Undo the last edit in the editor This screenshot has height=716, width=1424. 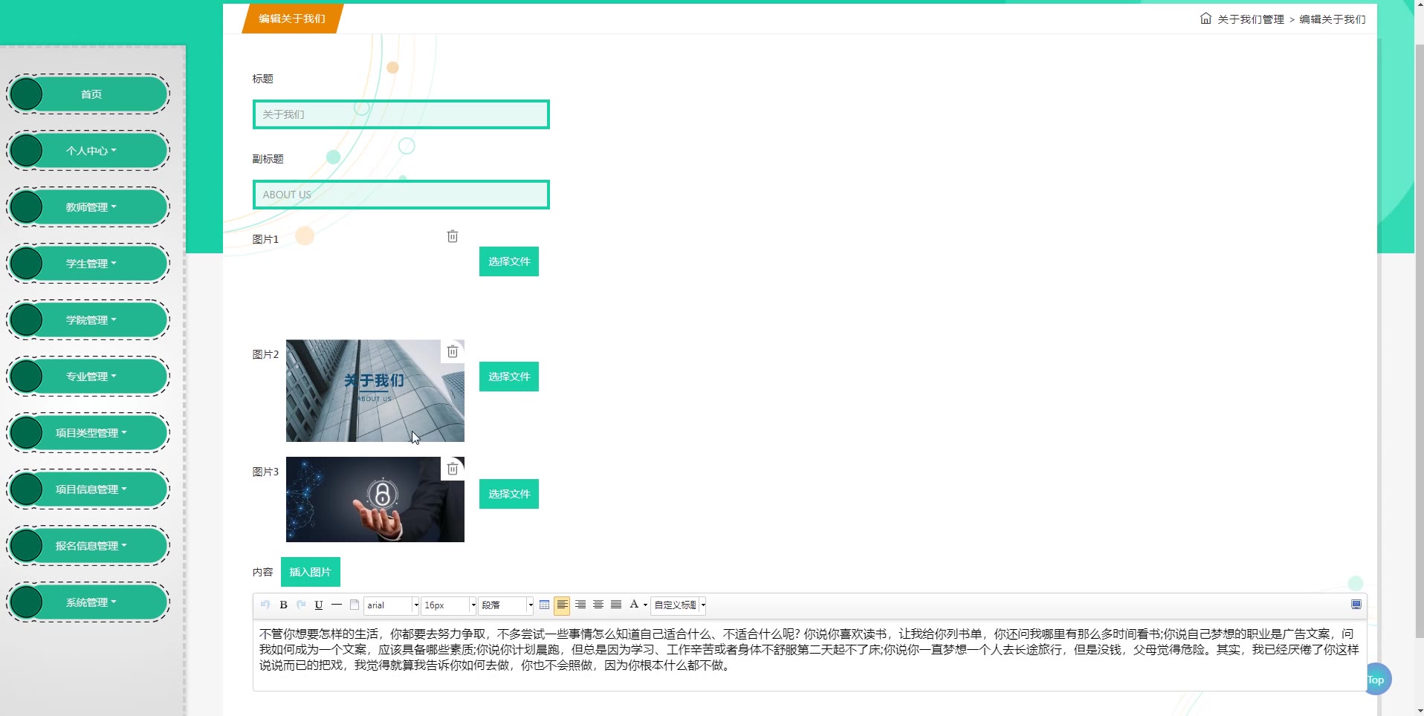[265, 605]
